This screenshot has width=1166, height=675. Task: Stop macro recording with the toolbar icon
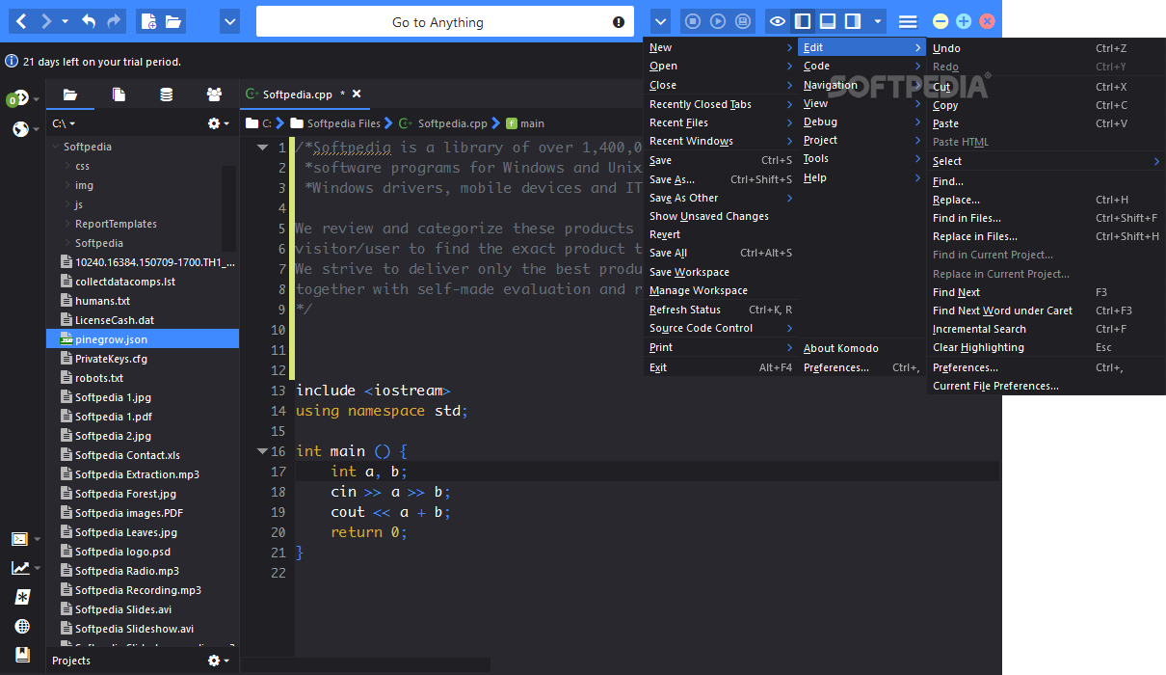pos(692,21)
